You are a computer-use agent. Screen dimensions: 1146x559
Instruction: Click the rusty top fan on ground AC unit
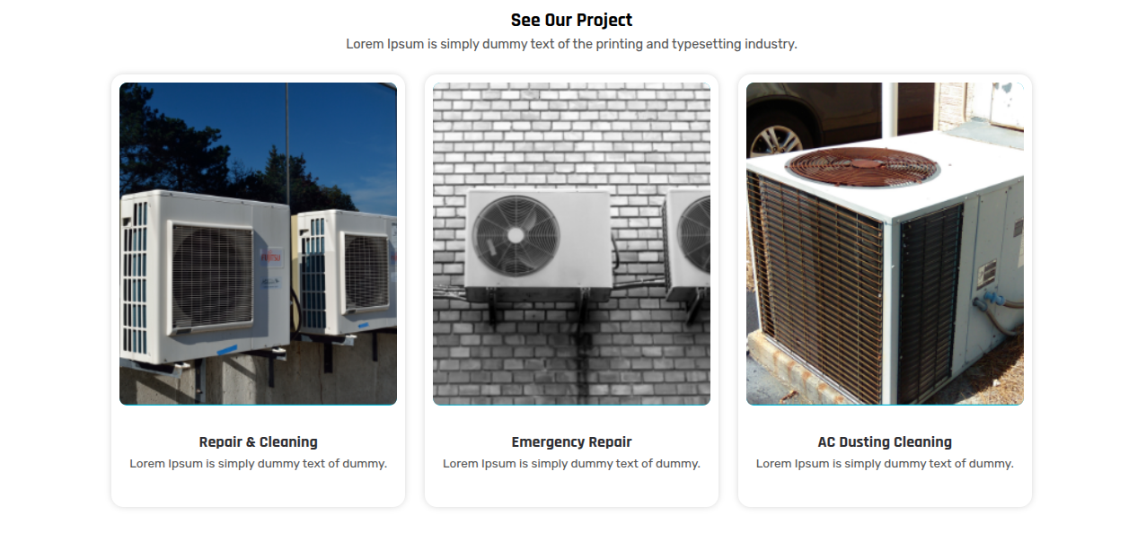[862, 167]
